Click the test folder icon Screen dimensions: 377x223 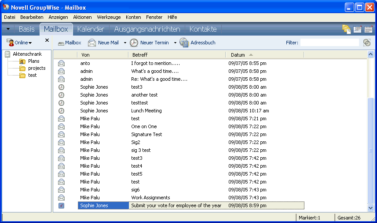click(x=22, y=76)
